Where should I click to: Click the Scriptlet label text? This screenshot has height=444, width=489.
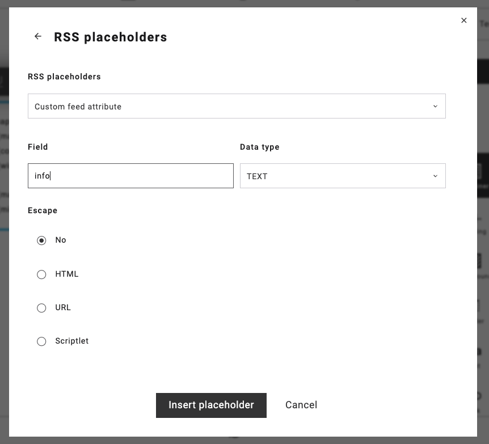pyautogui.click(x=72, y=341)
